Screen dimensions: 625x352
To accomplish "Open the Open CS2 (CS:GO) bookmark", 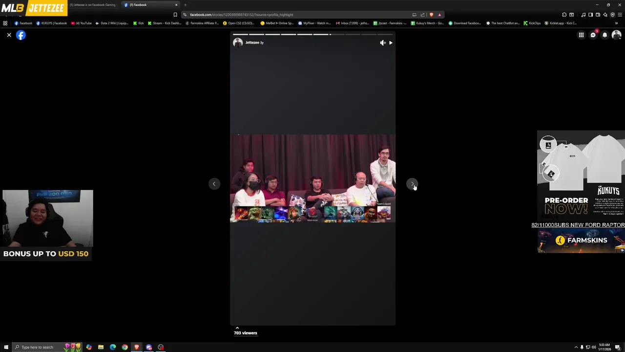I will coord(239,23).
